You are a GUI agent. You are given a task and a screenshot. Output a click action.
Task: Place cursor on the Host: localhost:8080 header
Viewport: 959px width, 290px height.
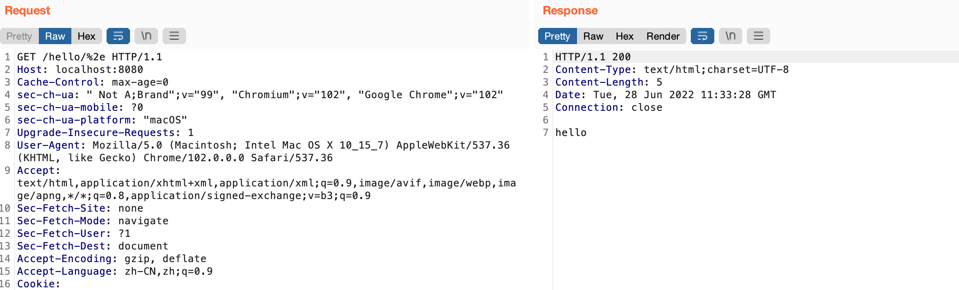pyautogui.click(x=80, y=70)
